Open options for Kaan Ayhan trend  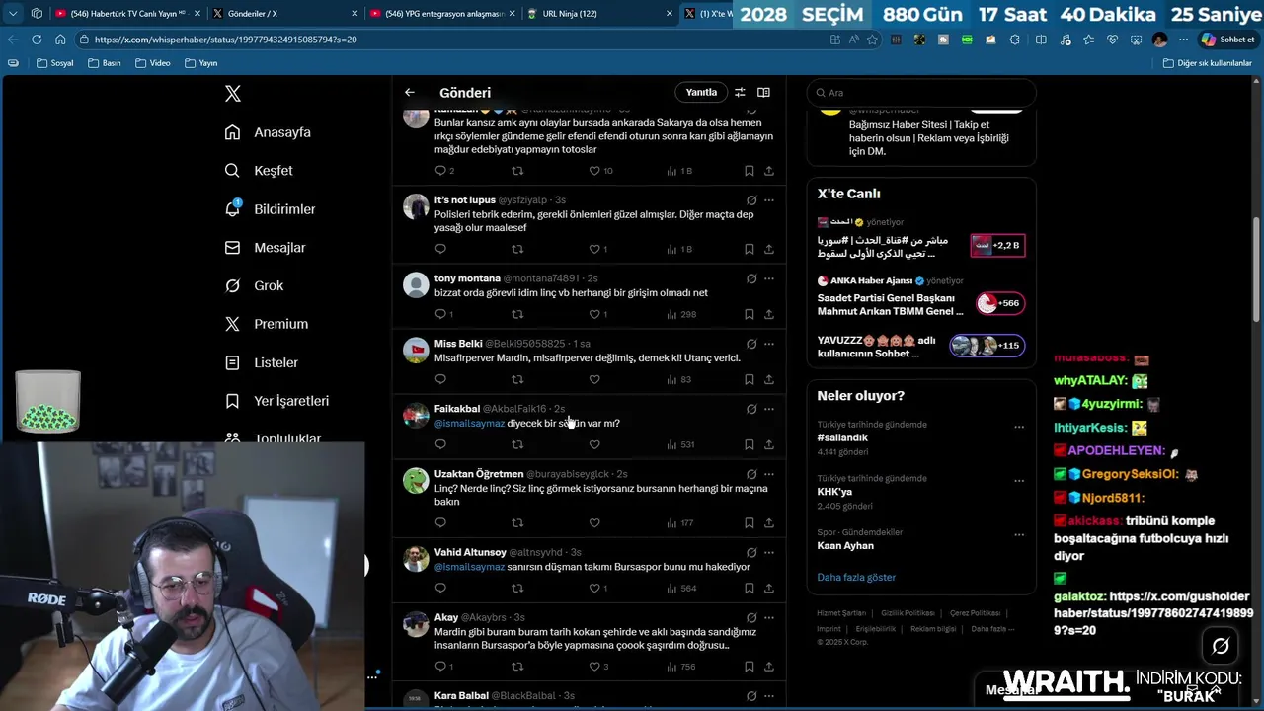pos(1019,535)
